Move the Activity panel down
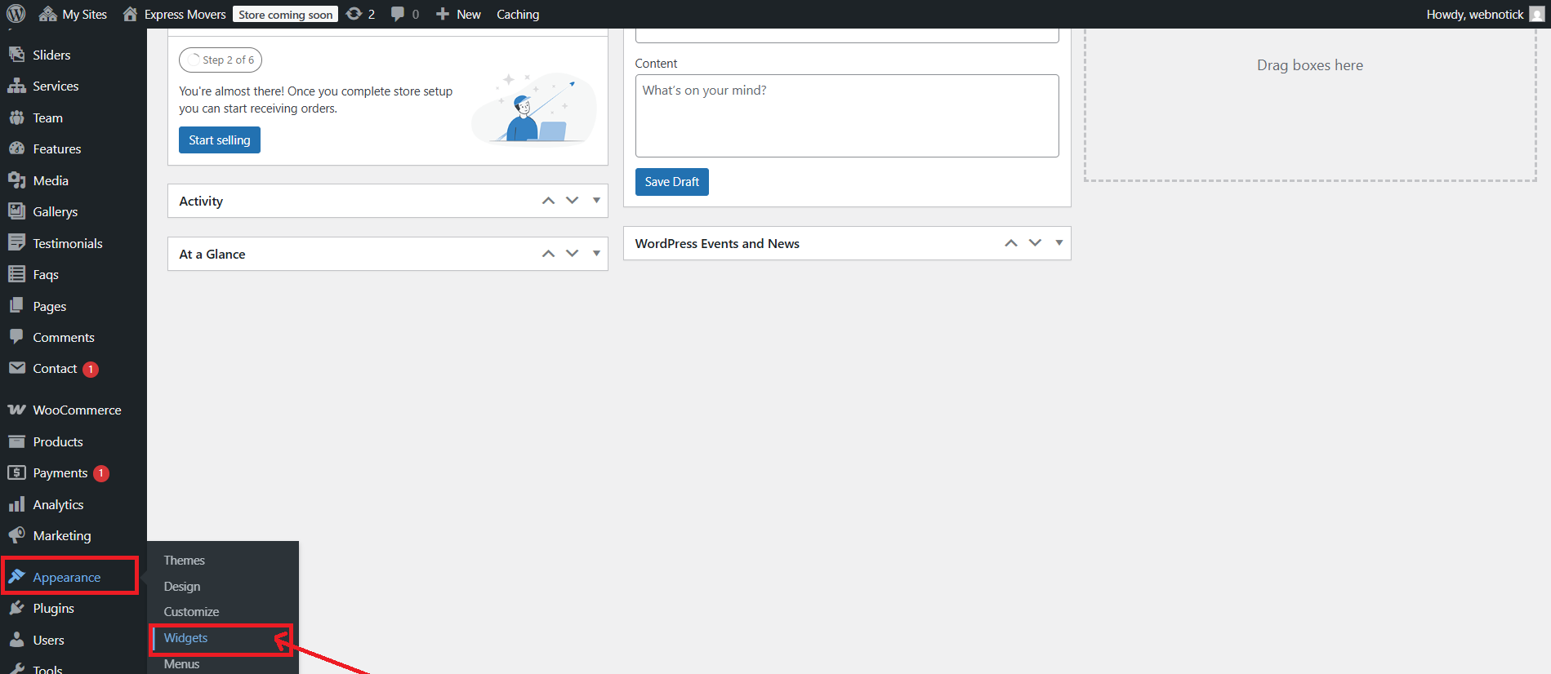The image size is (1551, 674). [573, 201]
